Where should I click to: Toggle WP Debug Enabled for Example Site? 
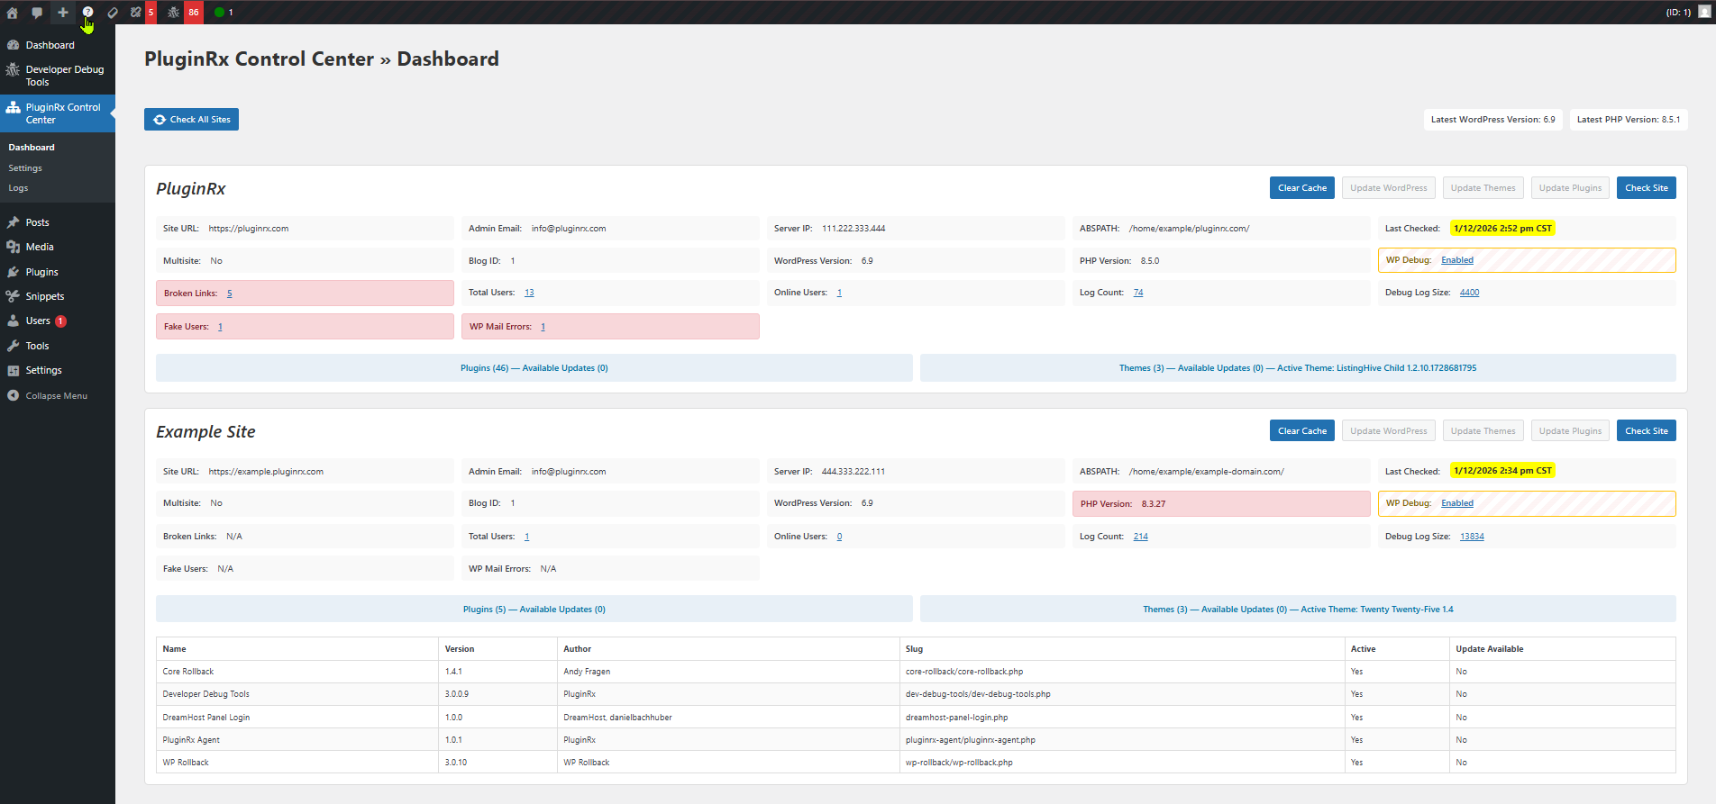(1456, 503)
